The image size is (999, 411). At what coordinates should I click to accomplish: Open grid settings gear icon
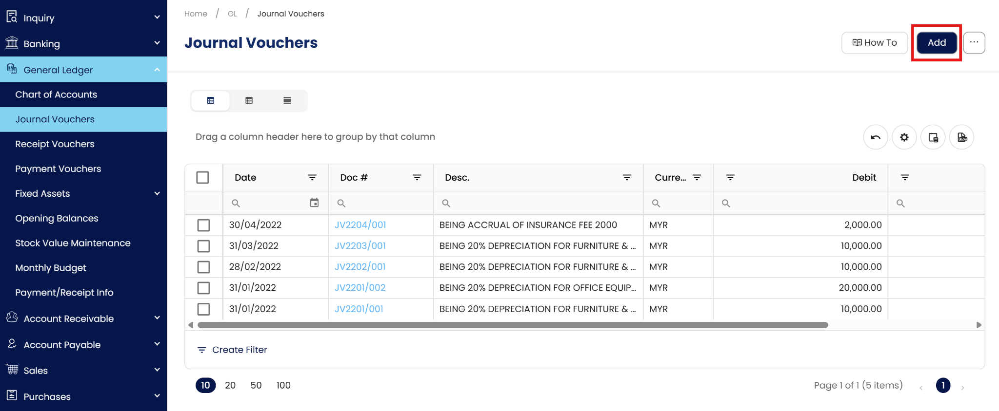pyautogui.click(x=904, y=137)
